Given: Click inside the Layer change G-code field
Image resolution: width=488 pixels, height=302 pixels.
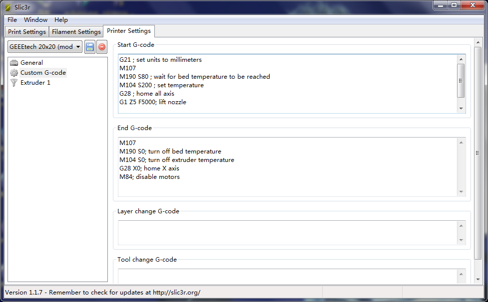Looking at the screenshot, I should point(287,233).
